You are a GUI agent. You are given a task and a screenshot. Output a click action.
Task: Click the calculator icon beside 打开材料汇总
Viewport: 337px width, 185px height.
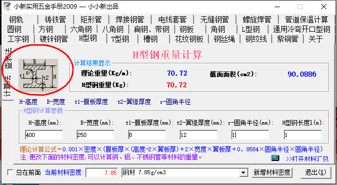coord(275,158)
